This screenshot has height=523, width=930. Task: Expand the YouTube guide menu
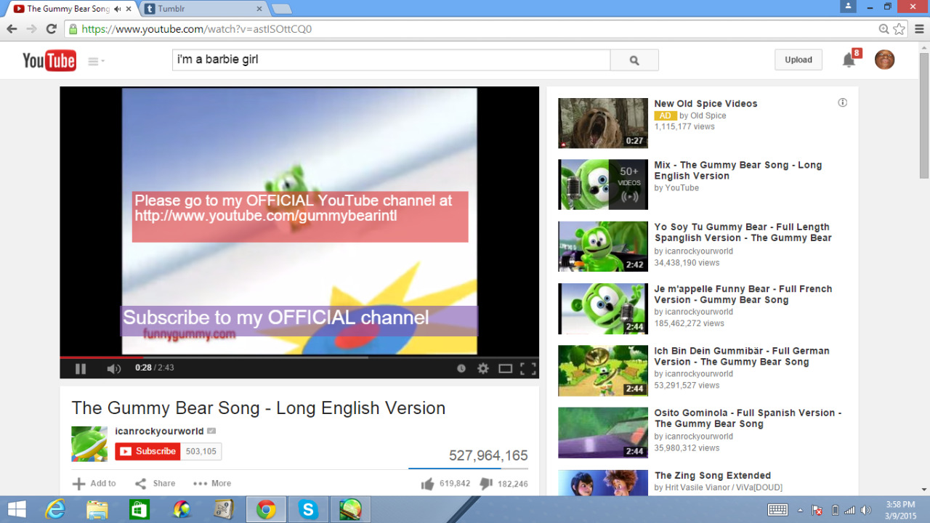[96, 61]
